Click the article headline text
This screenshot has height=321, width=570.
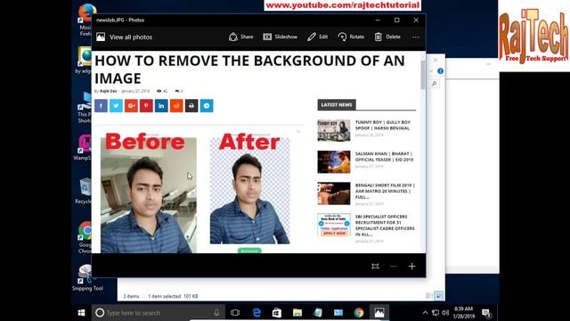coord(249,70)
